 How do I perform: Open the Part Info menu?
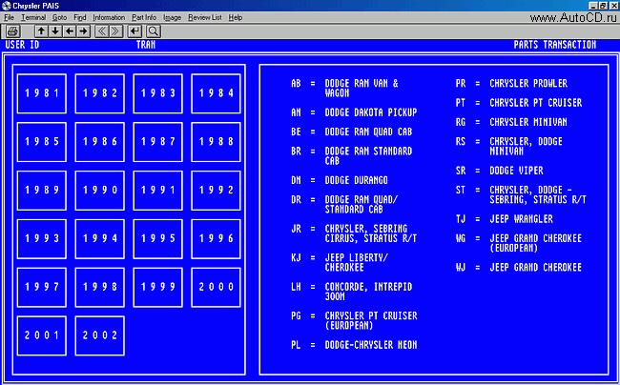(x=144, y=17)
